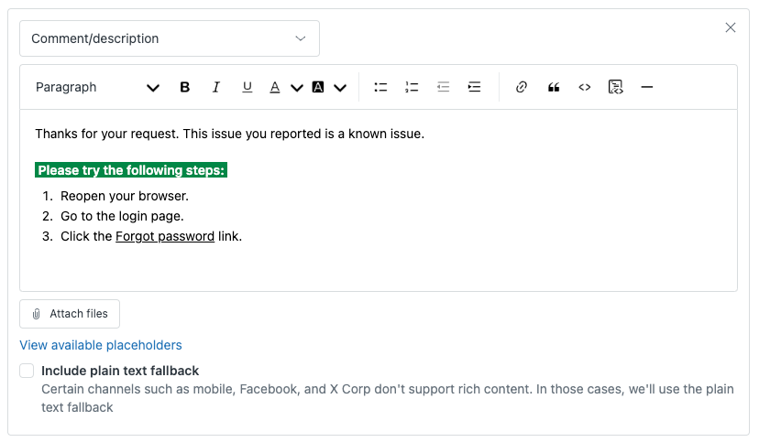Decrease indent of the text
This screenshot has height=442, width=759.
coord(443,87)
